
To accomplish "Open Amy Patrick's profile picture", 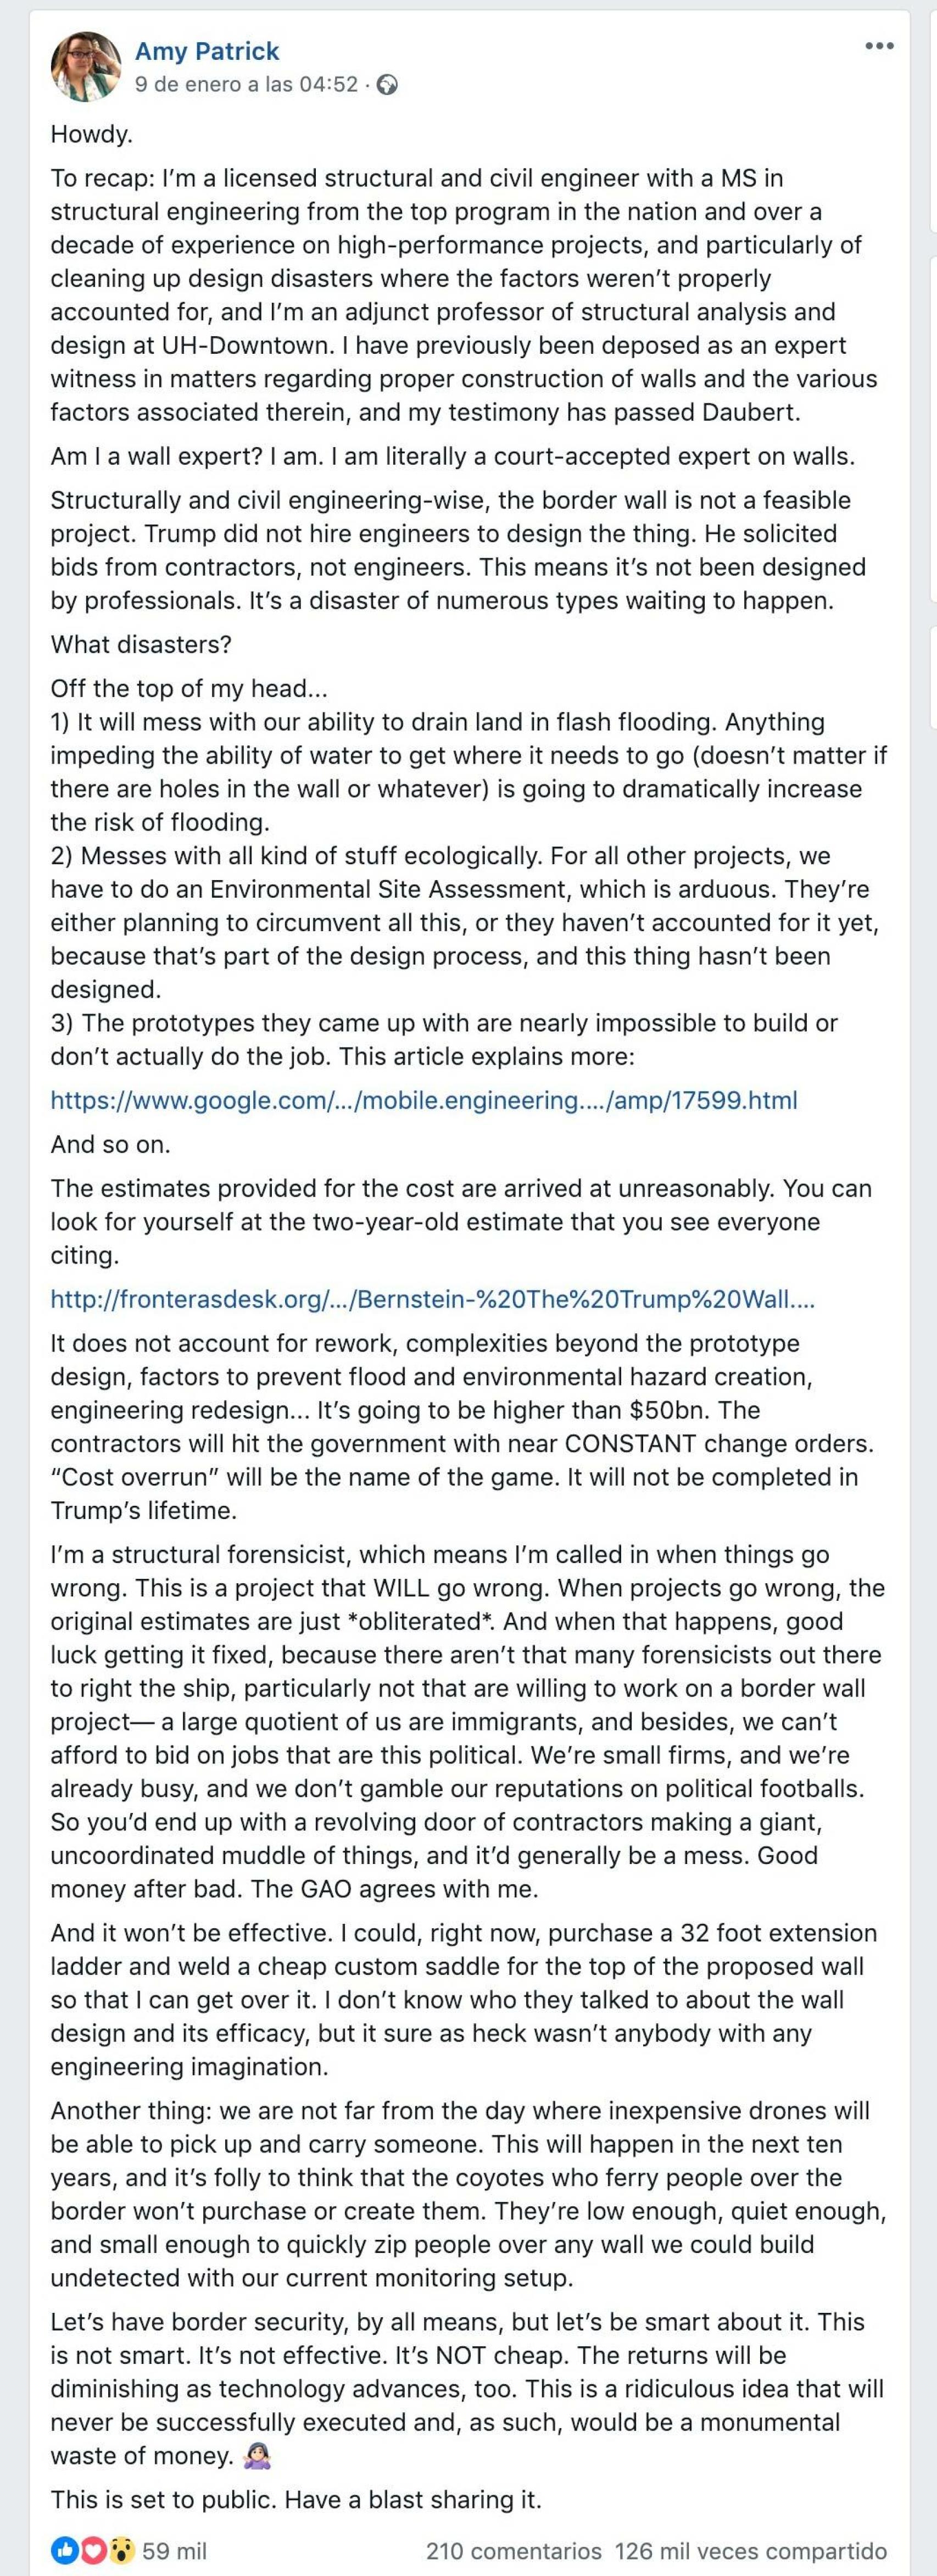I will [86, 67].
